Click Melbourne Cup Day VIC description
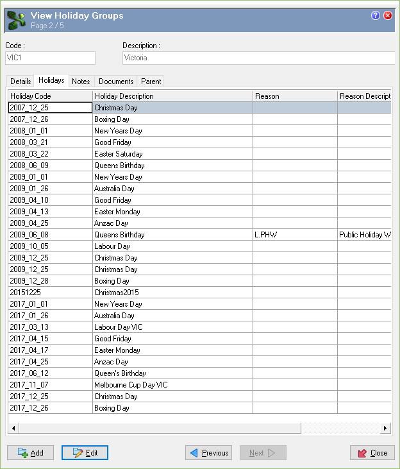Image resolution: width=400 pixels, height=469 pixels. point(173,385)
